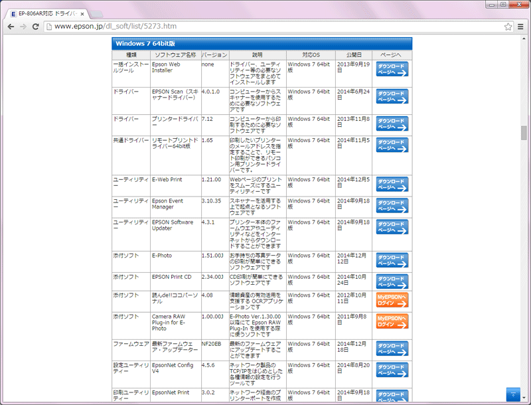Viewport: 531px width, 405px height.
Task: Click the 共通ドライバー type cell
Action: [x=131, y=156]
